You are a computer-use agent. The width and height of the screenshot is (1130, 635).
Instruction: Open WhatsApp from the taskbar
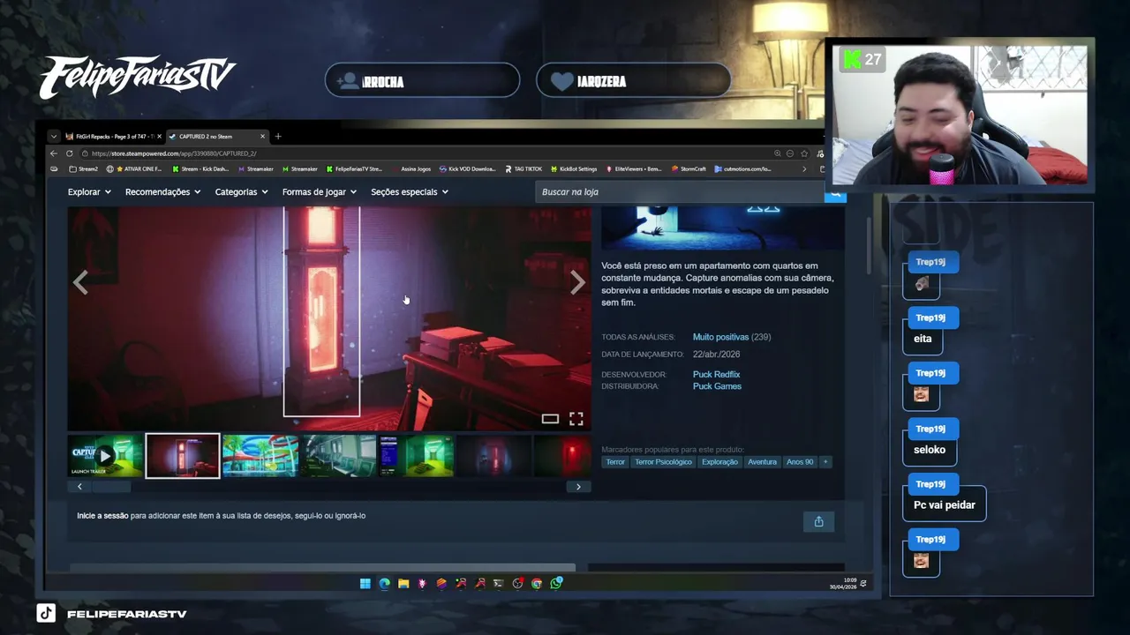pyautogui.click(x=556, y=583)
